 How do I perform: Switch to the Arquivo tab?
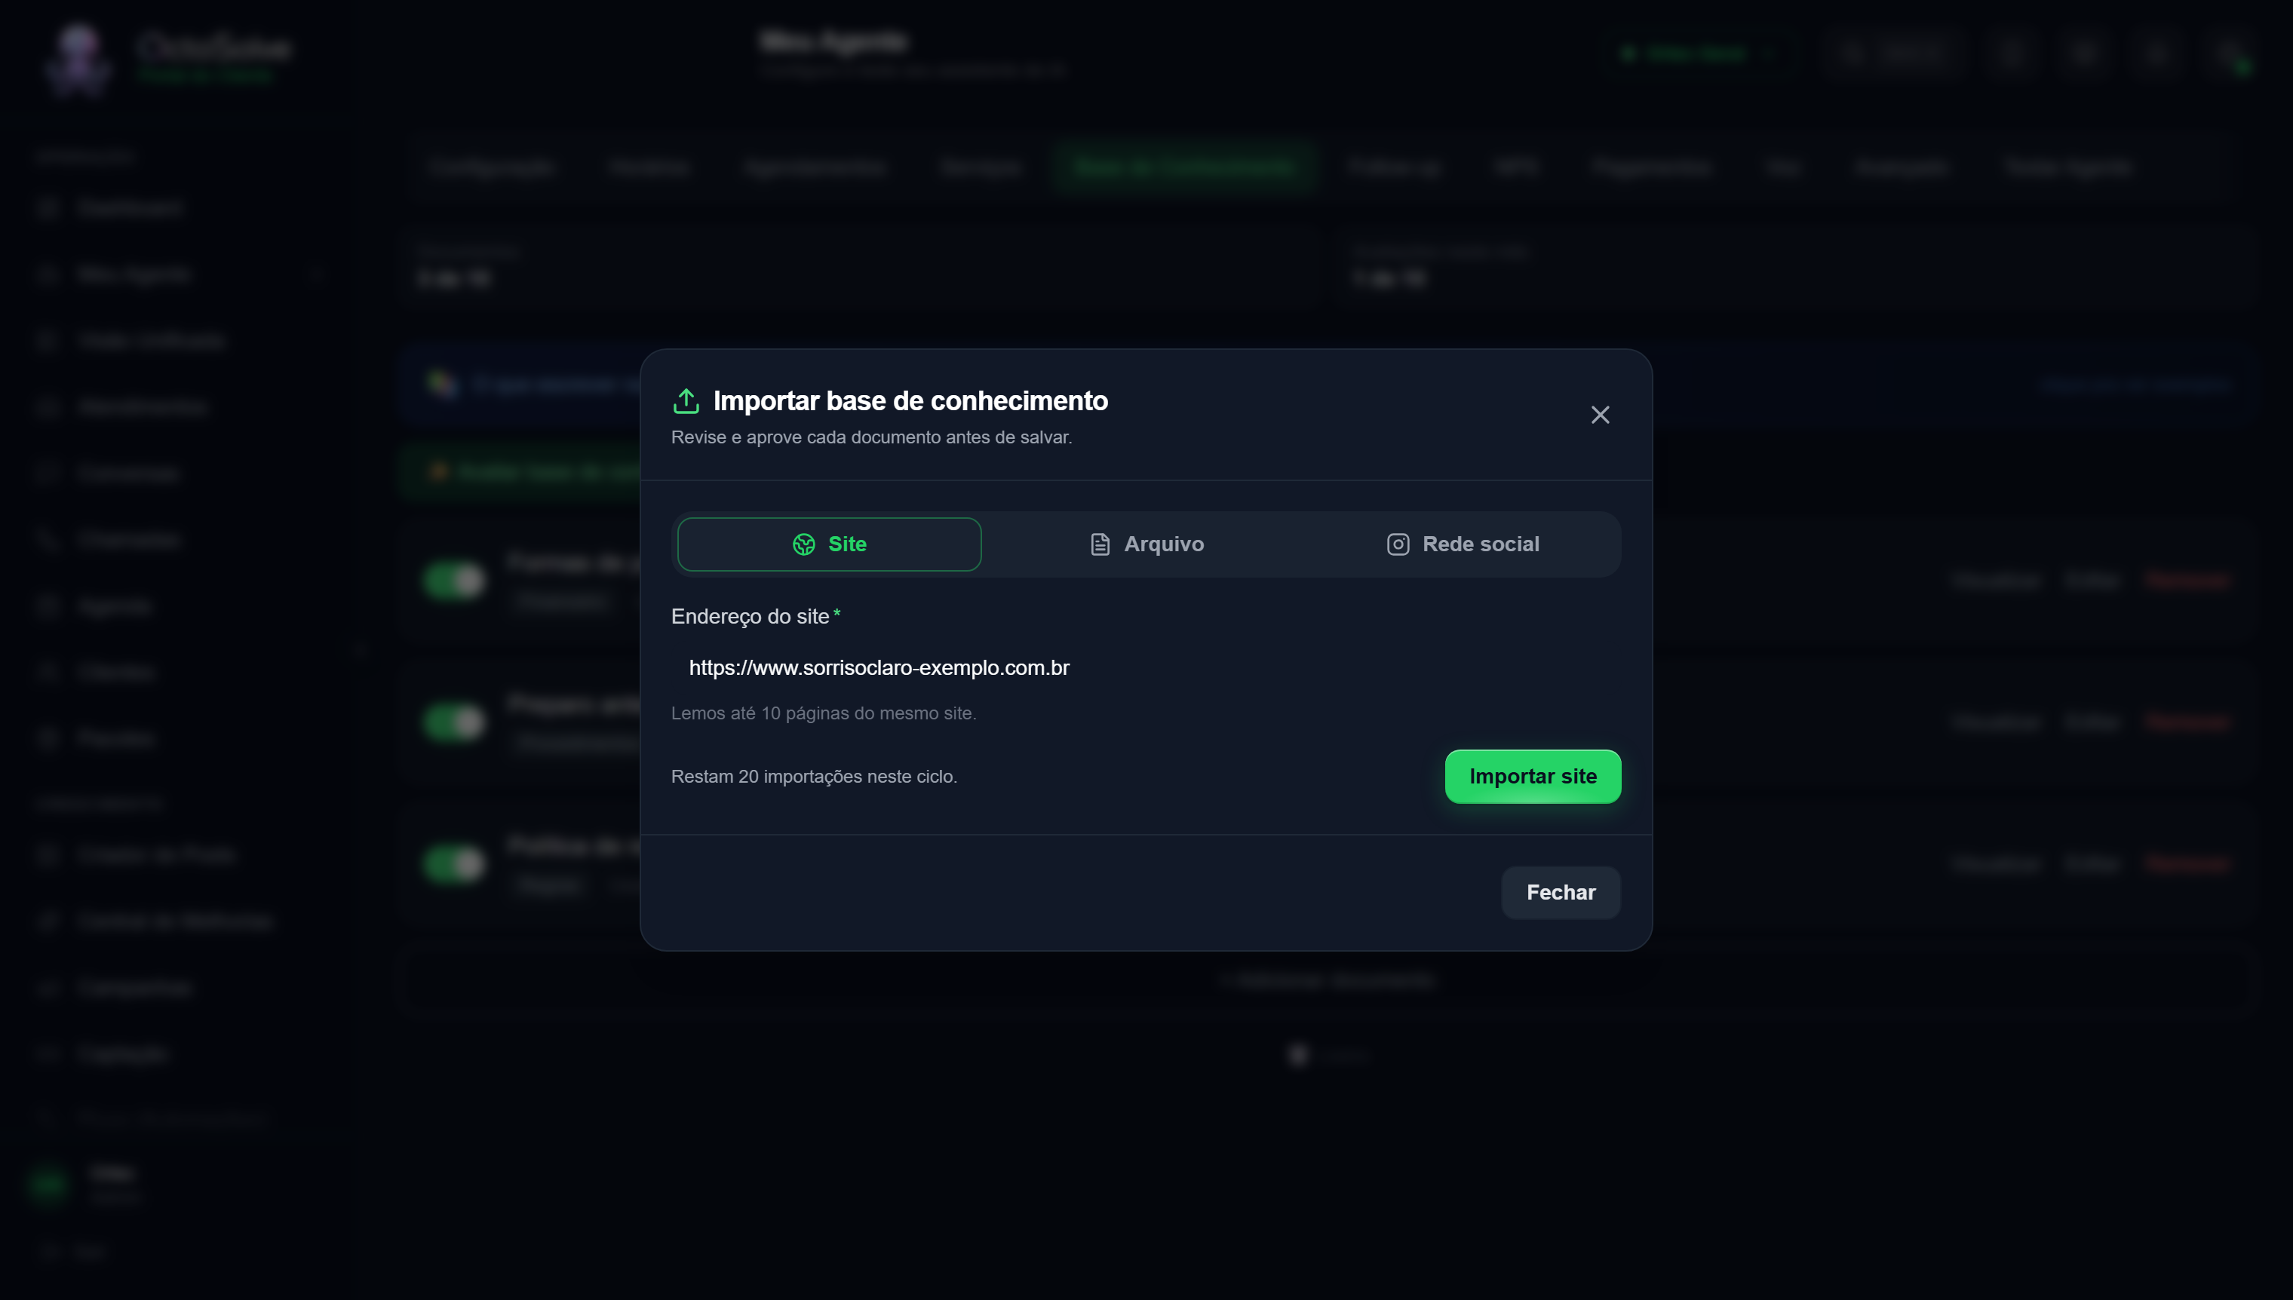1146,544
